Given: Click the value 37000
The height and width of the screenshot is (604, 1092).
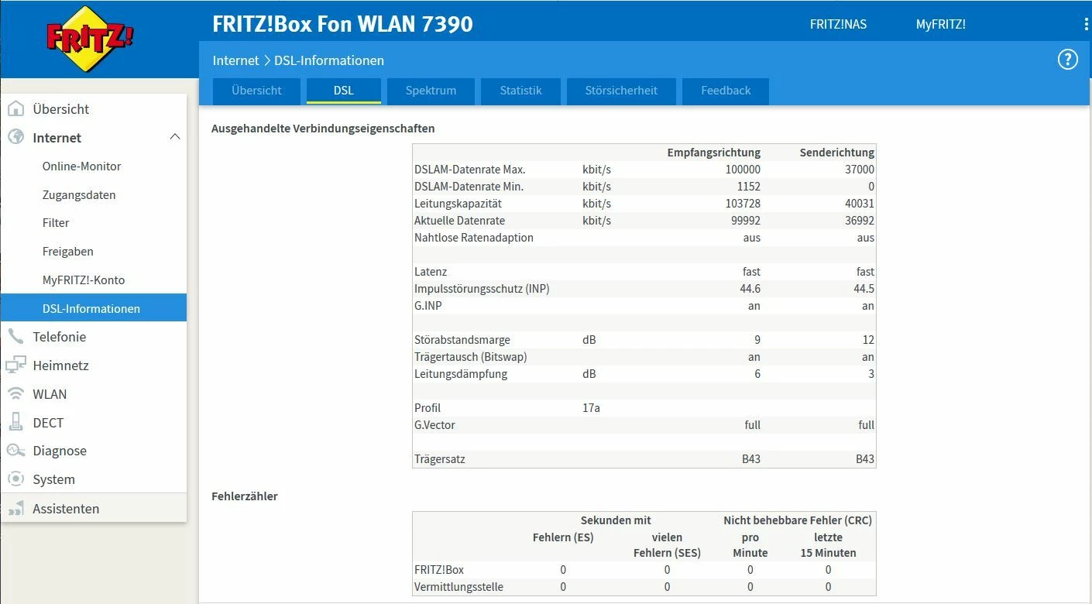Looking at the screenshot, I should coord(860,170).
